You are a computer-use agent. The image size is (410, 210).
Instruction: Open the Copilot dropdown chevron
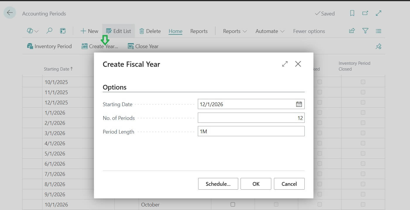click(x=37, y=31)
